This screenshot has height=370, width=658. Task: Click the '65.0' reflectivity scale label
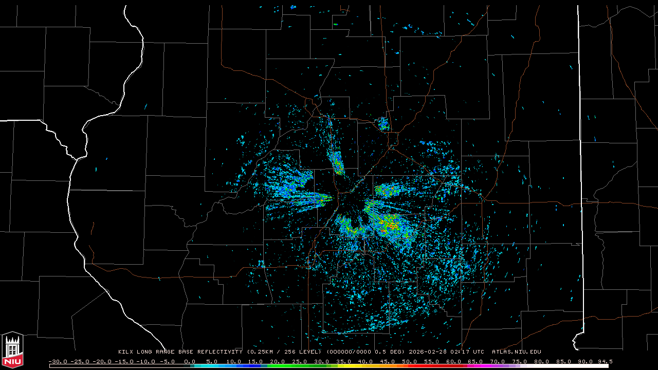[477, 361]
